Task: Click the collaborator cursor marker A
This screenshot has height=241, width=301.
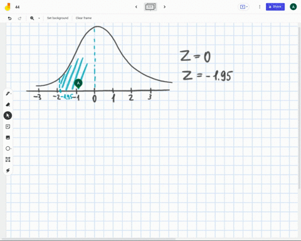Action: [x=78, y=83]
